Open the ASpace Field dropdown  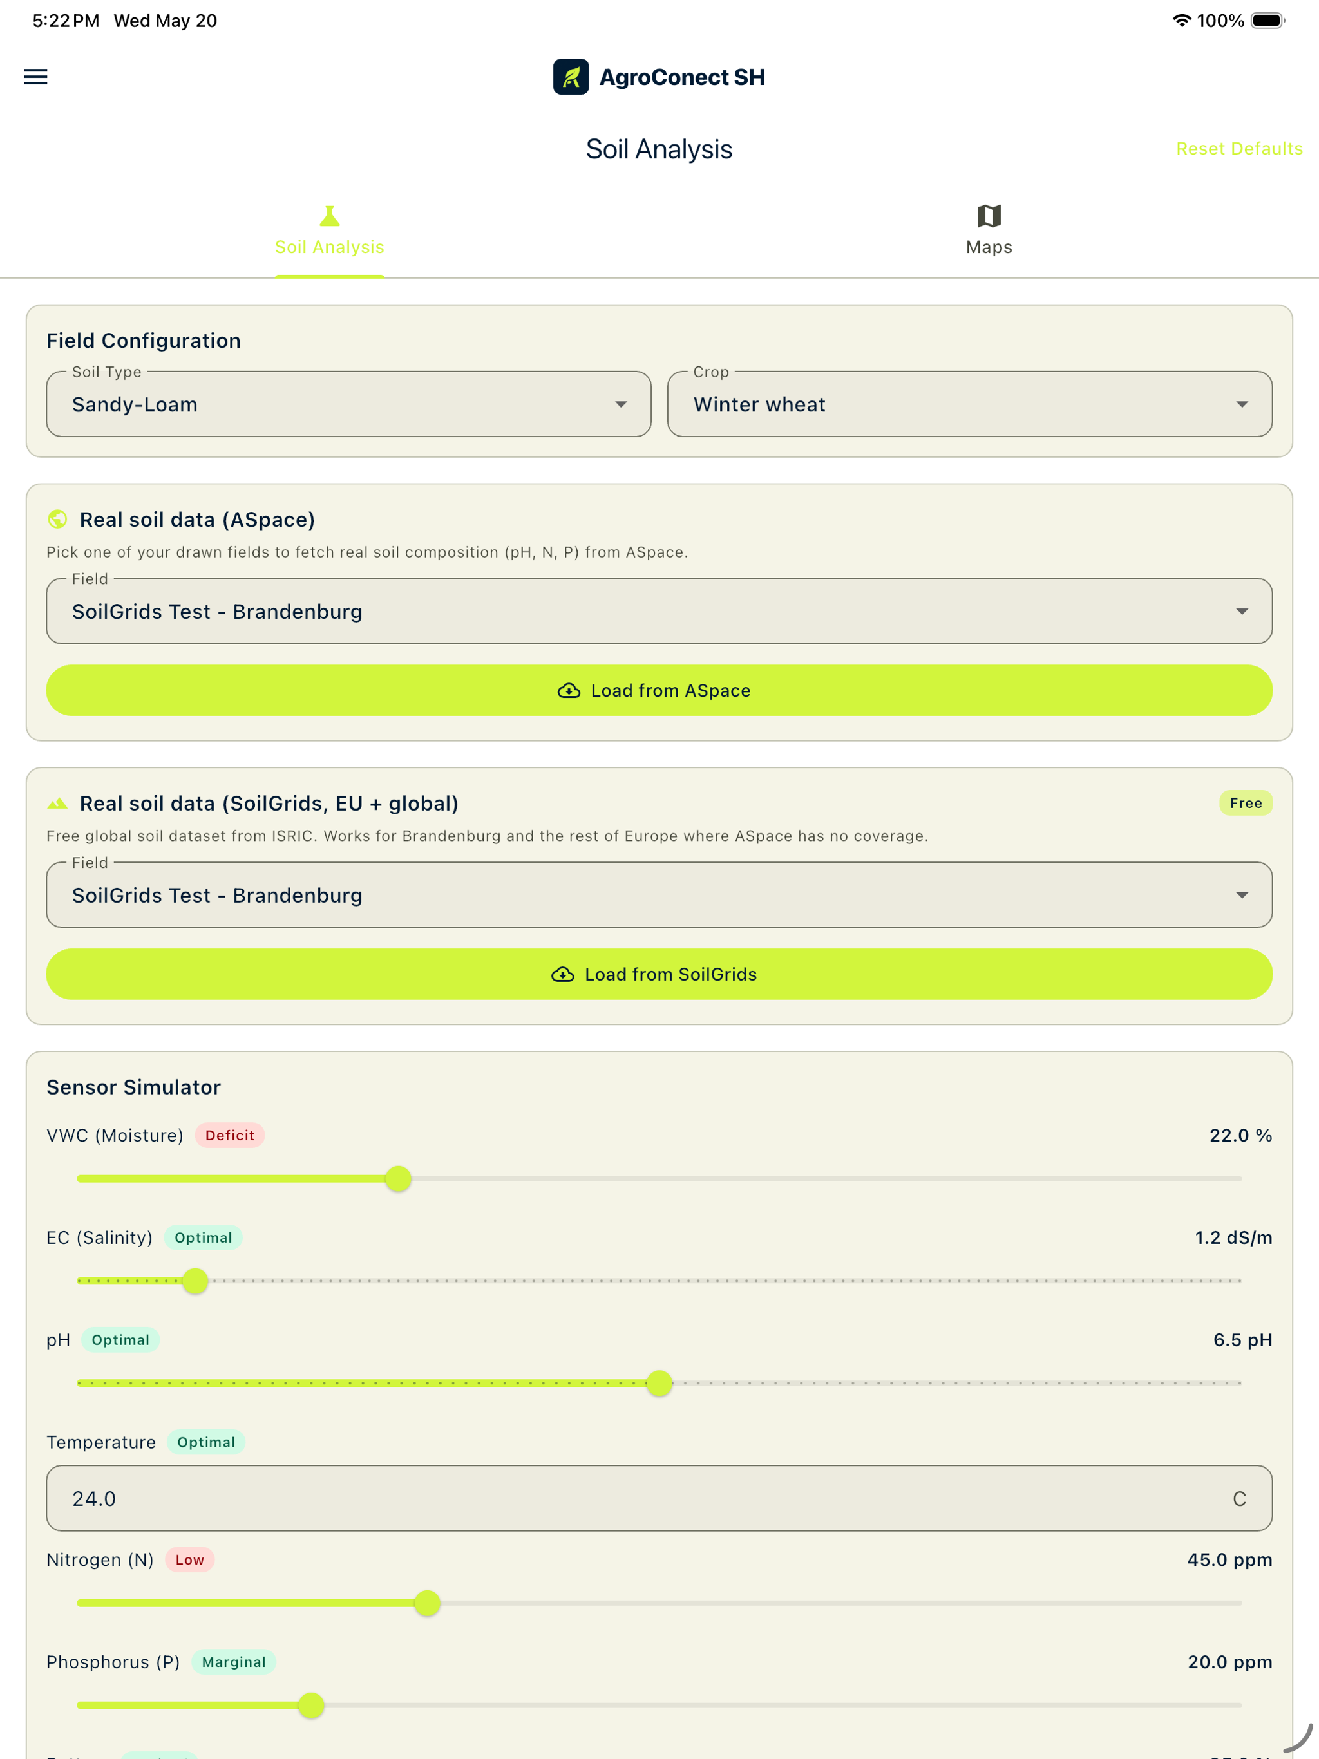pos(659,611)
